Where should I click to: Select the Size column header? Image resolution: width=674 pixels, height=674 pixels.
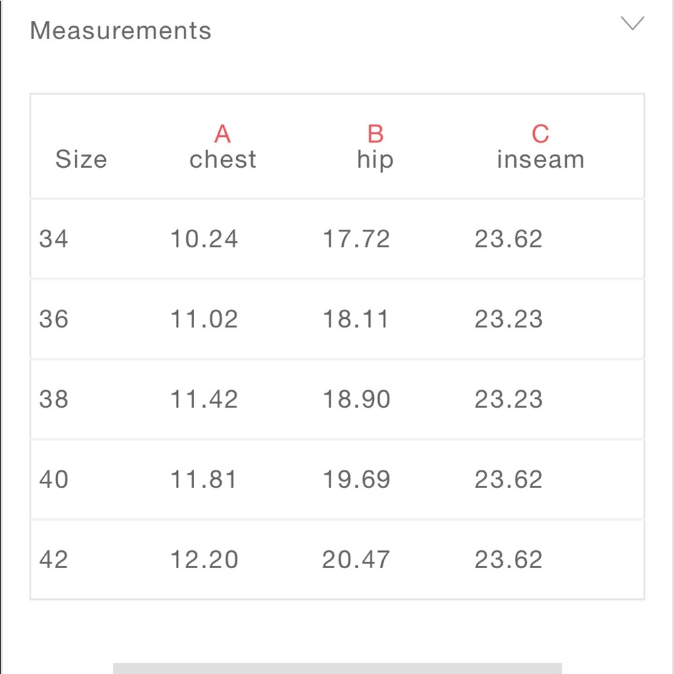[82, 159]
